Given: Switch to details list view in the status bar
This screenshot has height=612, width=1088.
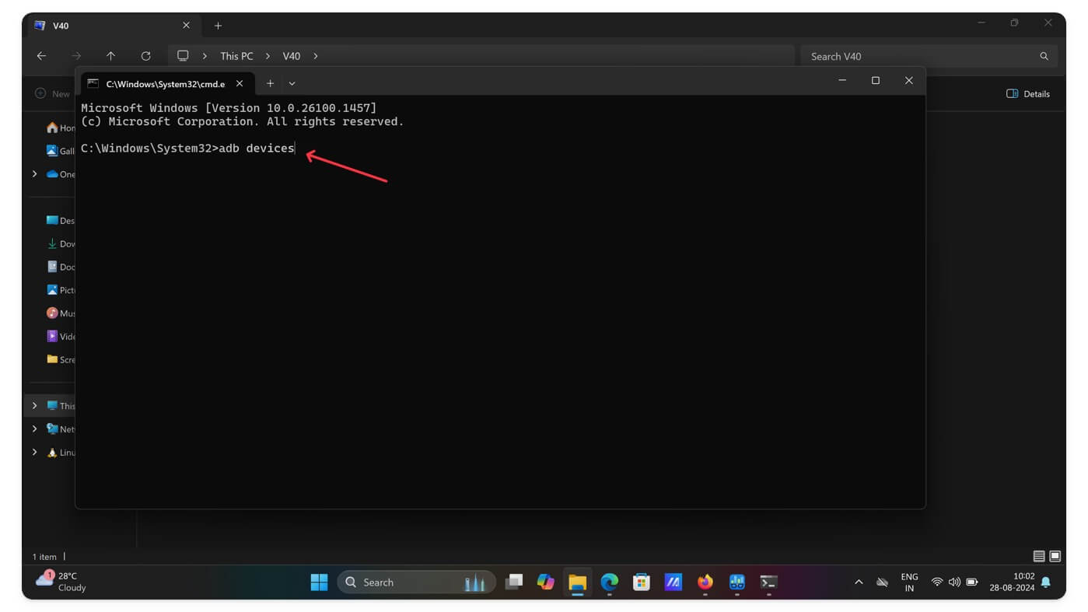Looking at the screenshot, I should coord(1039,556).
